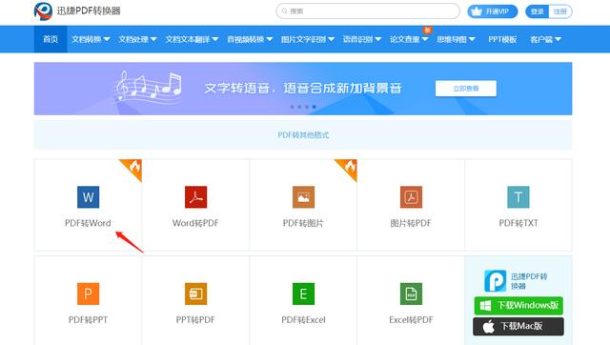Open the PDF转Excel E icon
Image resolution: width=610 pixels, height=345 pixels.
(x=303, y=294)
